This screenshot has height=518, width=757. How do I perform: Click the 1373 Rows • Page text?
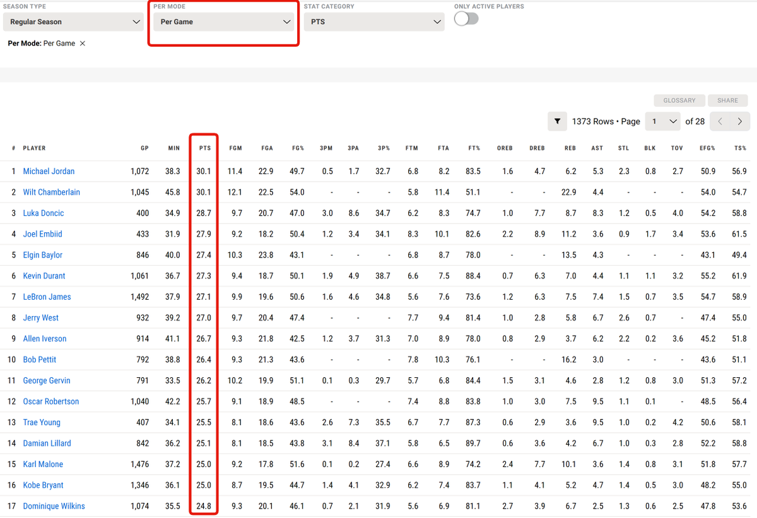click(606, 121)
